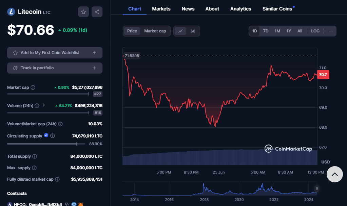Image resolution: width=347 pixels, height=206 pixels.
Task: Switch to line chart view icon
Action: [180, 31]
